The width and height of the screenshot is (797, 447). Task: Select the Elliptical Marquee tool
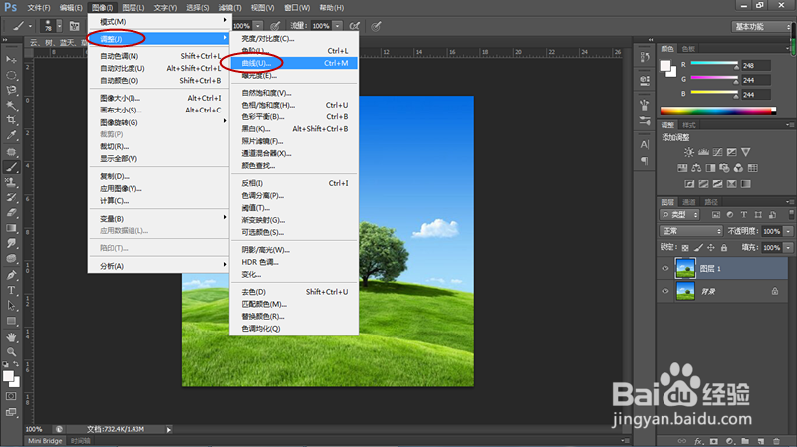point(11,76)
